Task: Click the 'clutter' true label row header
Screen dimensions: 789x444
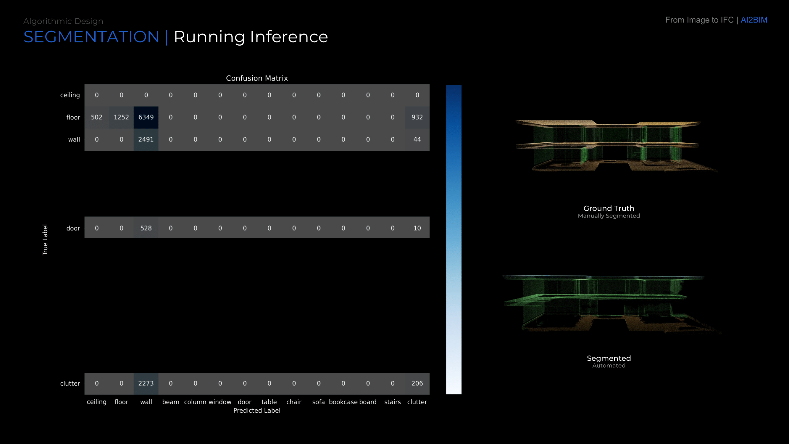Action: click(x=70, y=383)
